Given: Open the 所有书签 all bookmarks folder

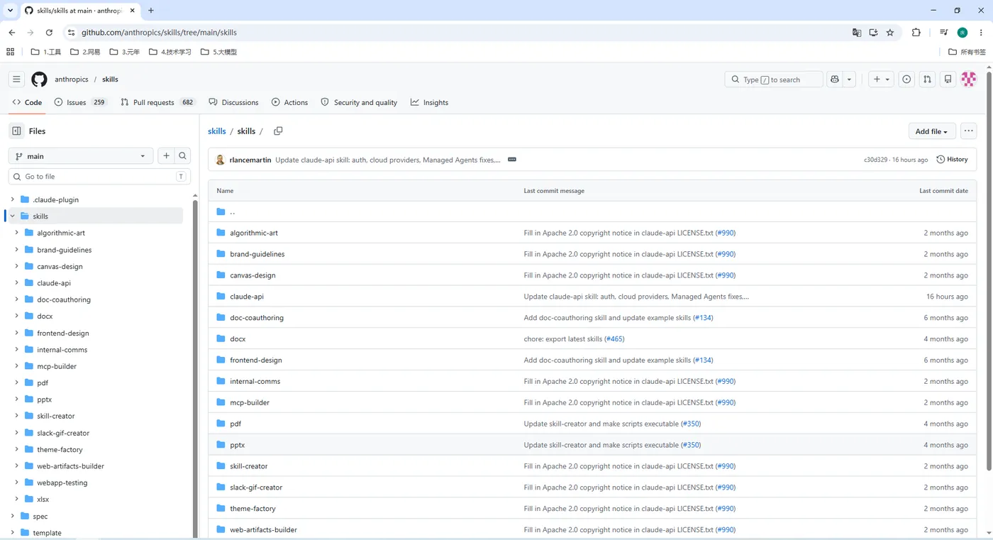Looking at the screenshot, I should click(967, 52).
